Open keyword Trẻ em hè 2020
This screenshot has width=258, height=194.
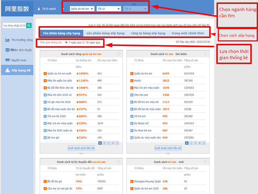coord(56,116)
